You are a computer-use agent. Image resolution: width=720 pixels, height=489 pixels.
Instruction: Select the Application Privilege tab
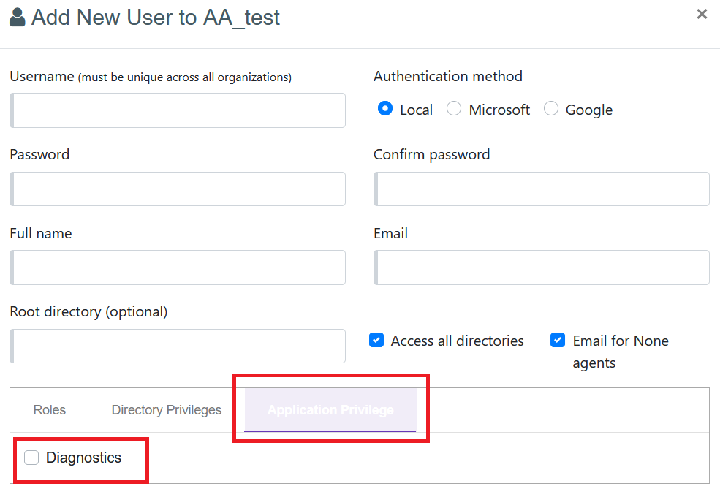tap(330, 410)
